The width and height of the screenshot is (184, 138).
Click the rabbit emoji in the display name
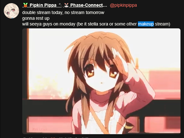[66, 5]
